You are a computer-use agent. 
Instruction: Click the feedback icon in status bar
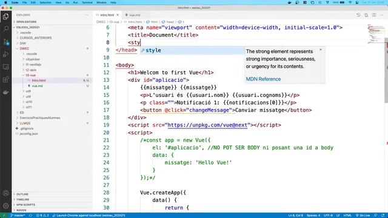(x=376, y=216)
